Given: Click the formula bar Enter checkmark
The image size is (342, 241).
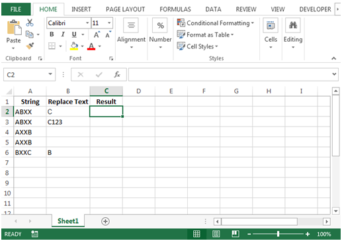Looking at the screenshot, I should [x=99, y=75].
